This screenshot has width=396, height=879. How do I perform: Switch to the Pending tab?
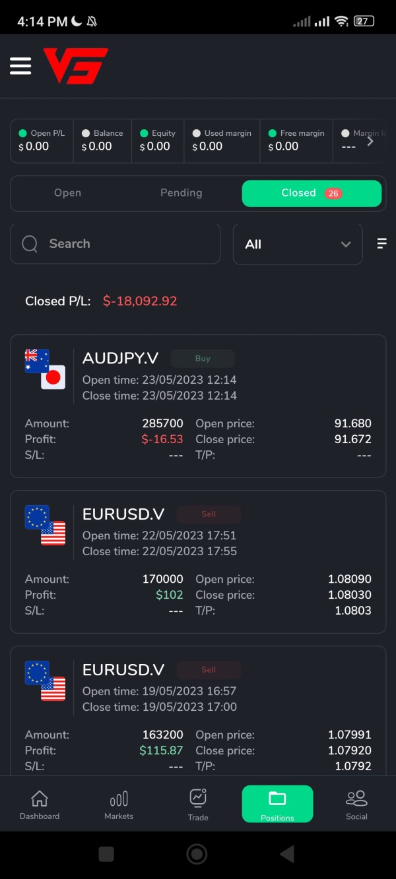pyautogui.click(x=181, y=193)
